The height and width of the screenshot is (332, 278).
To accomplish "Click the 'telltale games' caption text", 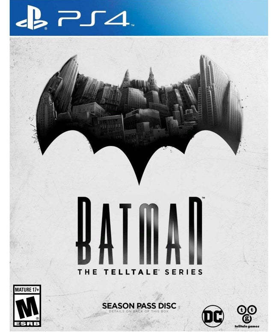I will [247, 326].
